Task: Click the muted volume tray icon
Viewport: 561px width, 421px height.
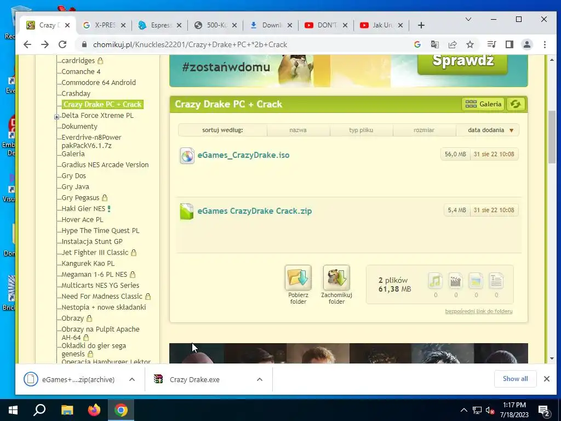Action: click(490, 410)
